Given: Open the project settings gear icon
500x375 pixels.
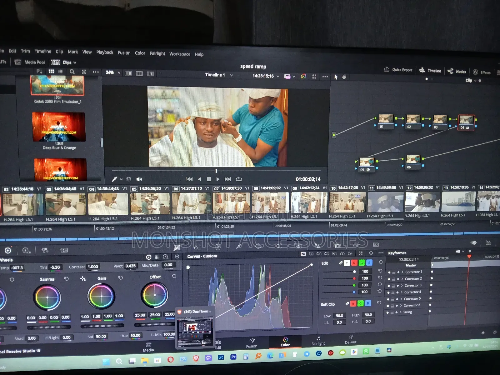Looking at the screenshot, I should (x=495, y=332).
